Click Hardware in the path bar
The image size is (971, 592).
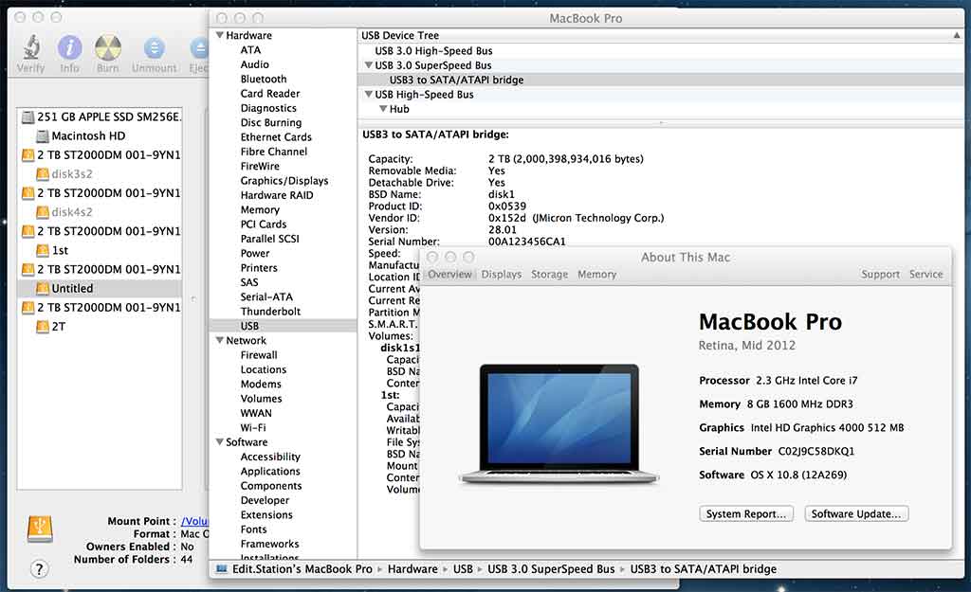click(412, 569)
